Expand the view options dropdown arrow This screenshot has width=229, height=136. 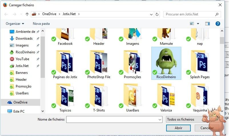[x=198, y=24]
